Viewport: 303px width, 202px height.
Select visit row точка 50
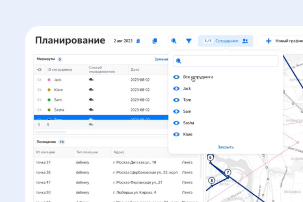[x=117, y=193]
